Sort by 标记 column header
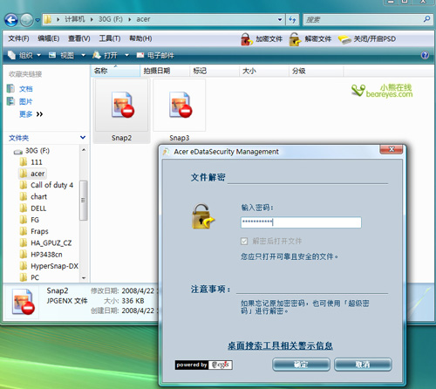The width and height of the screenshot is (436, 389). tap(215, 71)
